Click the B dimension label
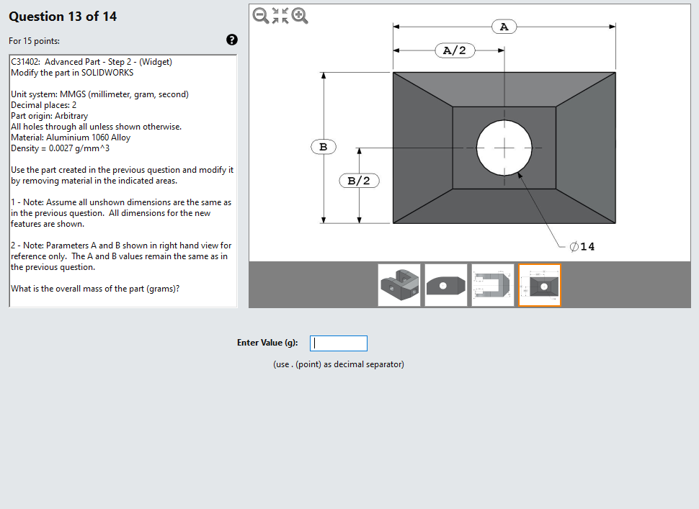Viewport: 699px width, 509px height. click(323, 146)
